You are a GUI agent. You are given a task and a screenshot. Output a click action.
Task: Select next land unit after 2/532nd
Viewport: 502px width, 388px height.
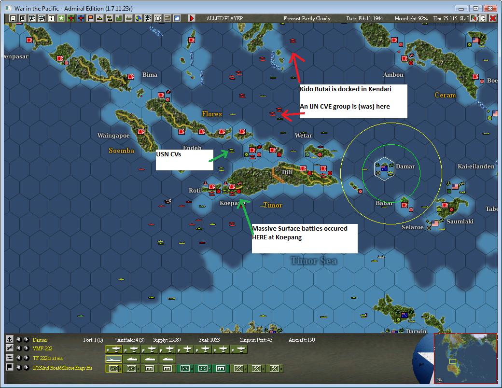pyautogui.click(x=27, y=368)
